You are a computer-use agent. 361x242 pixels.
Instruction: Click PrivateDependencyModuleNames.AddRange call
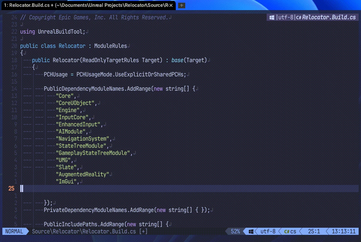[x=99, y=210]
